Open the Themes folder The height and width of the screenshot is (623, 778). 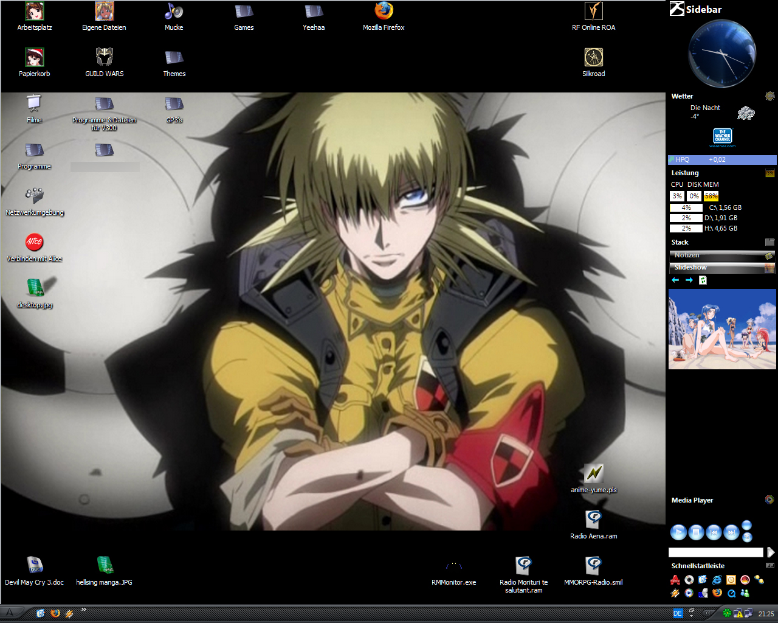click(x=174, y=62)
